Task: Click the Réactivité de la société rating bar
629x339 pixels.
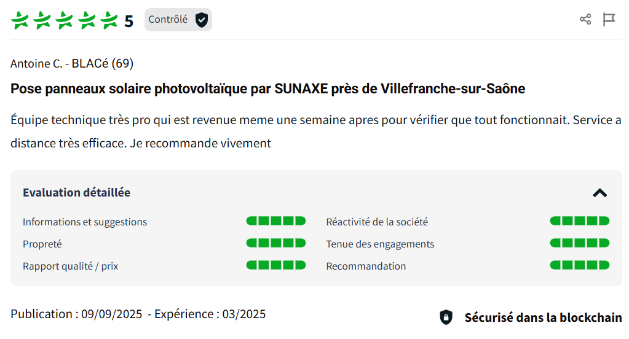Action: [579, 221]
